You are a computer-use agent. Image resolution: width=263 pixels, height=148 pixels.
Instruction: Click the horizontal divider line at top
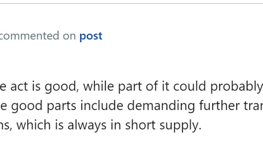pos(131,3)
